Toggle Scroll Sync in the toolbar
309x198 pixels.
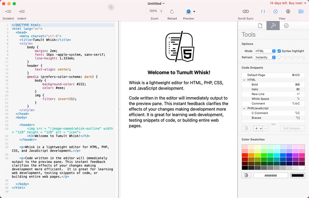tap(246, 11)
